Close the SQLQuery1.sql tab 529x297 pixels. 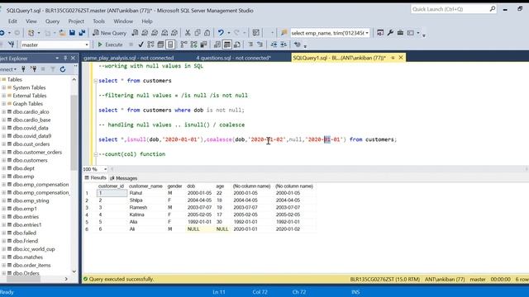pyautogui.click(x=401, y=58)
